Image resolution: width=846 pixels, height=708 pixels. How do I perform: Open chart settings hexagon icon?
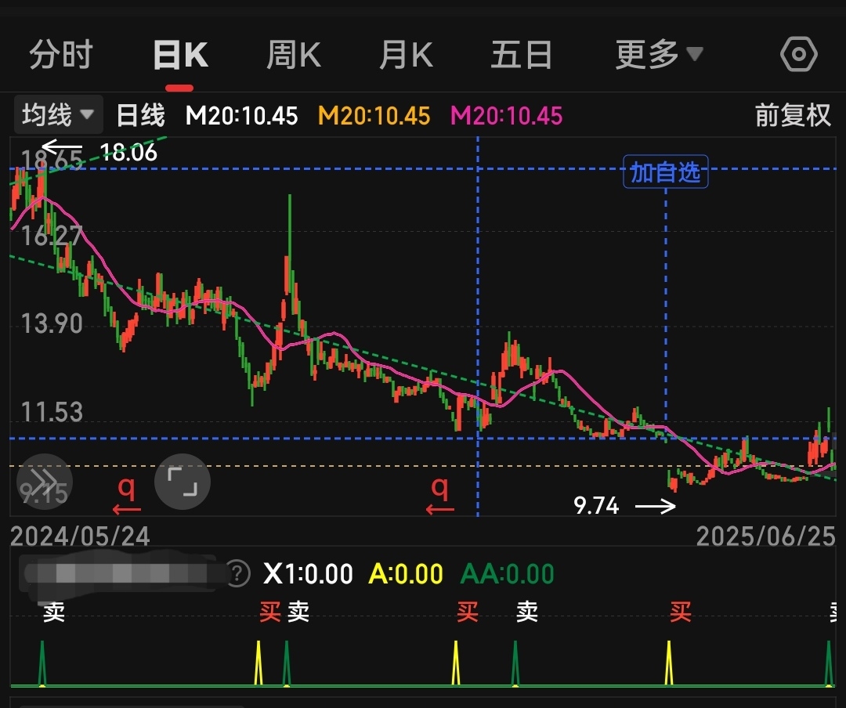click(x=798, y=54)
